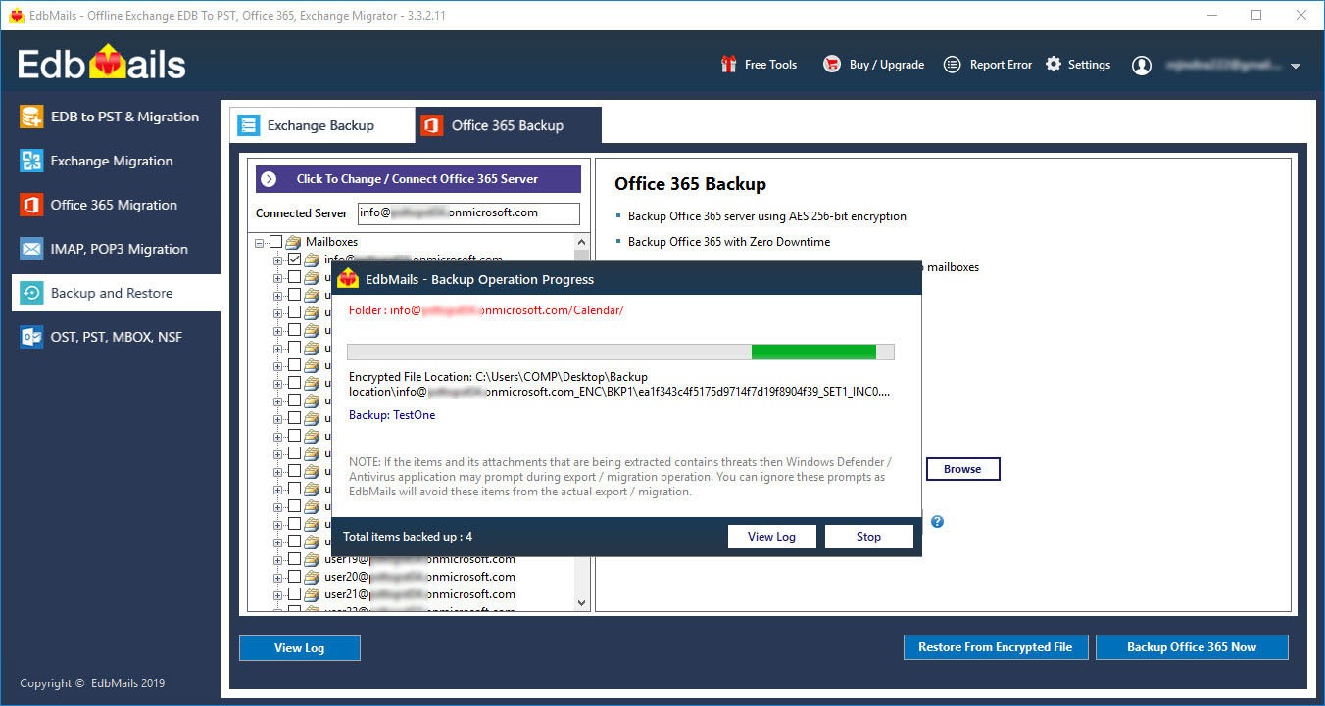This screenshot has height=706, width=1325.
Task: Check the user21 mailbox checkbox
Action: coord(294,594)
